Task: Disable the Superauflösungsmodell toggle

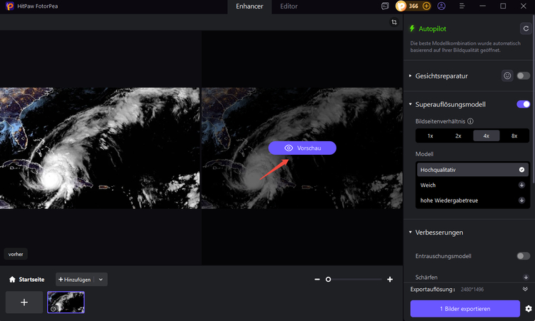Action: click(x=524, y=104)
